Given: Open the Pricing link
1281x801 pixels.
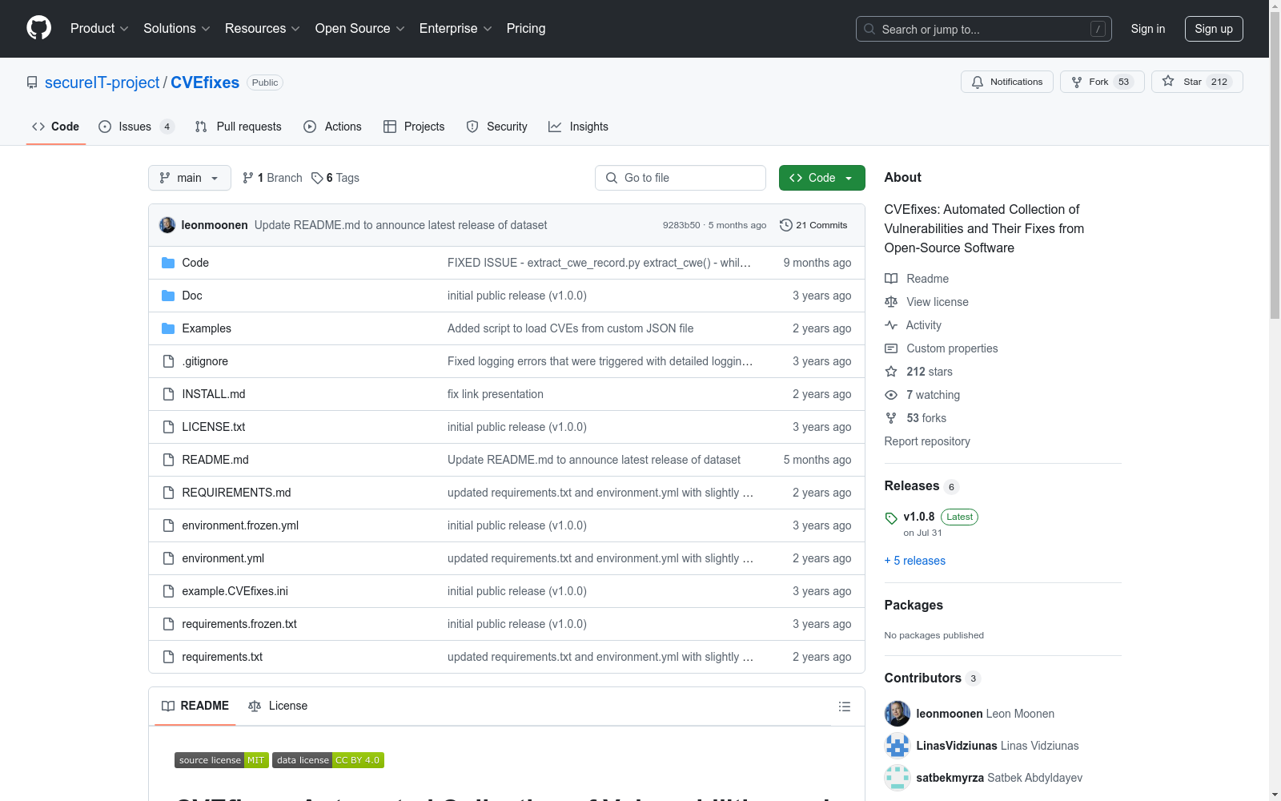Looking at the screenshot, I should coord(526,29).
